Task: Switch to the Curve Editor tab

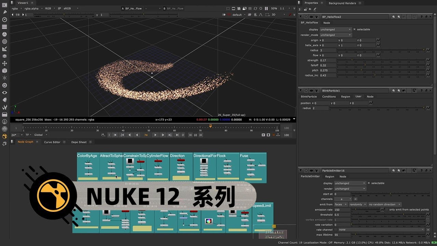Action: point(52,142)
